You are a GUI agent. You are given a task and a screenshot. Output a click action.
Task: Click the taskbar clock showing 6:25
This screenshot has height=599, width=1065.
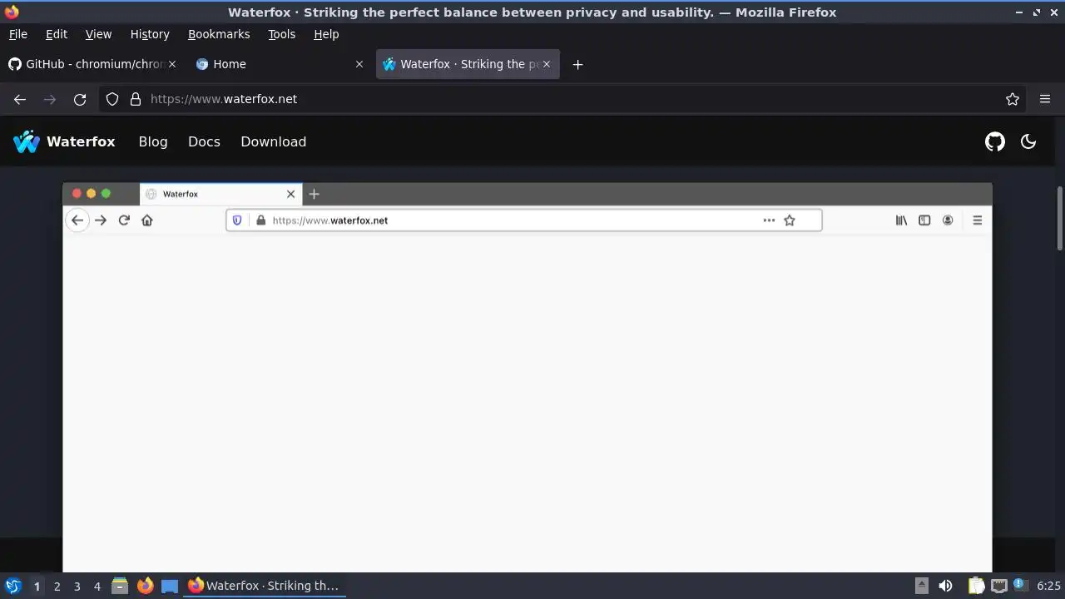pyautogui.click(x=1048, y=586)
